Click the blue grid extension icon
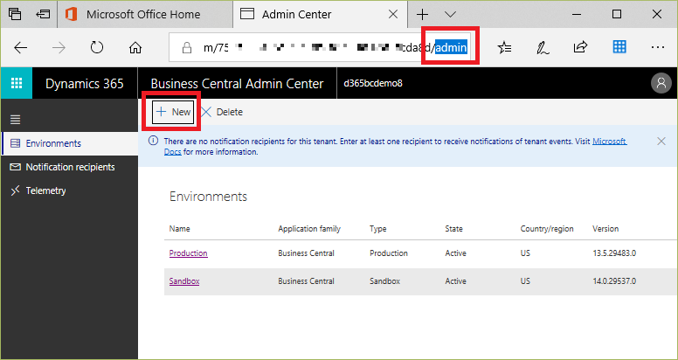Screen dimensions: 678x360 [619, 46]
